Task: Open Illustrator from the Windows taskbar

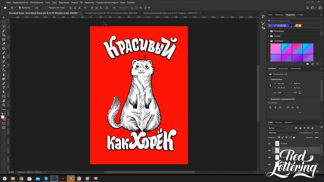Action: click(62, 178)
